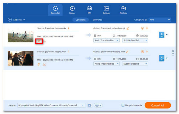Click the compress icon for joyful-lovers-hugging.mp4
The width and height of the screenshot is (179, 114).
coord(147,52)
